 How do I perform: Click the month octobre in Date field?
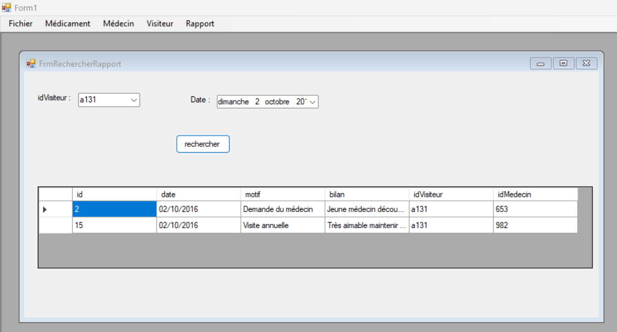click(x=276, y=102)
